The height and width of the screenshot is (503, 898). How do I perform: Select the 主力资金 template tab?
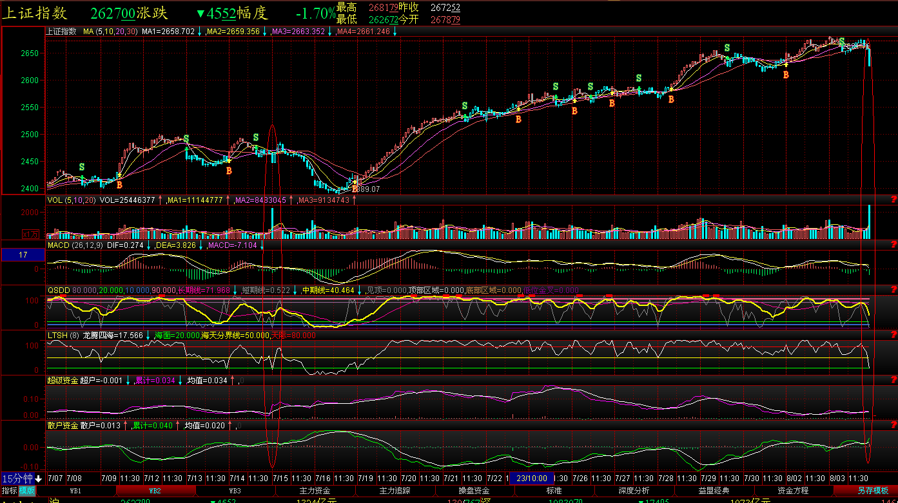[315, 491]
